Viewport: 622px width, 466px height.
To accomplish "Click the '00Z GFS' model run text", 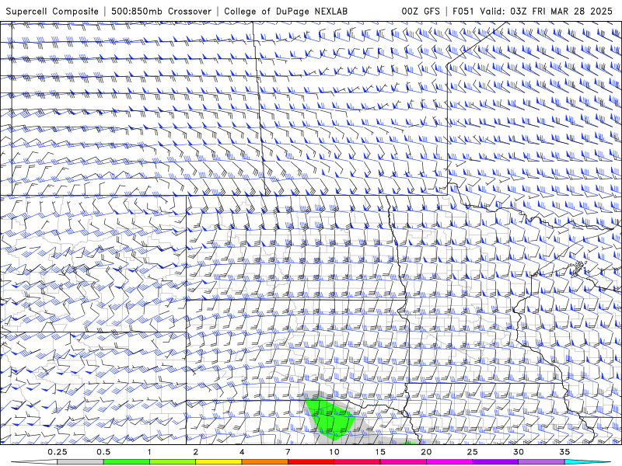I will pyautogui.click(x=421, y=11).
